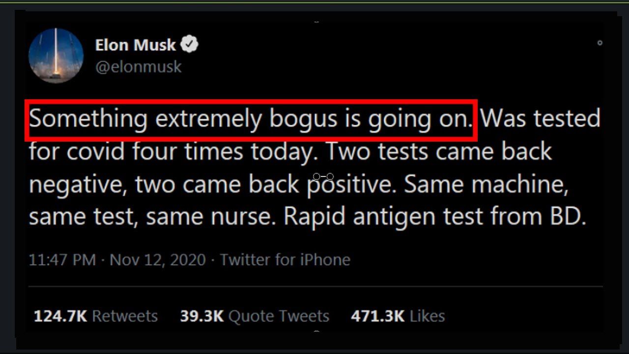Click the Nov 12, 2020 date
Image resolution: width=629 pixels, height=354 pixels.
pyautogui.click(x=157, y=260)
